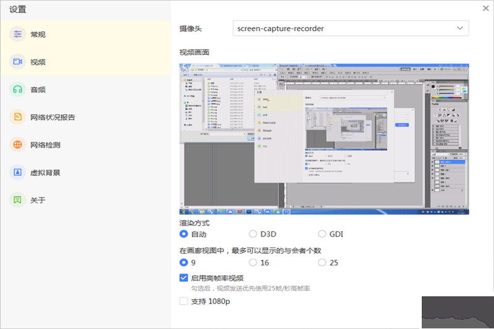Expand the 摄像头 camera dropdown arrow
Viewport: 494px width, 329px height.
[x=459, y=28]
